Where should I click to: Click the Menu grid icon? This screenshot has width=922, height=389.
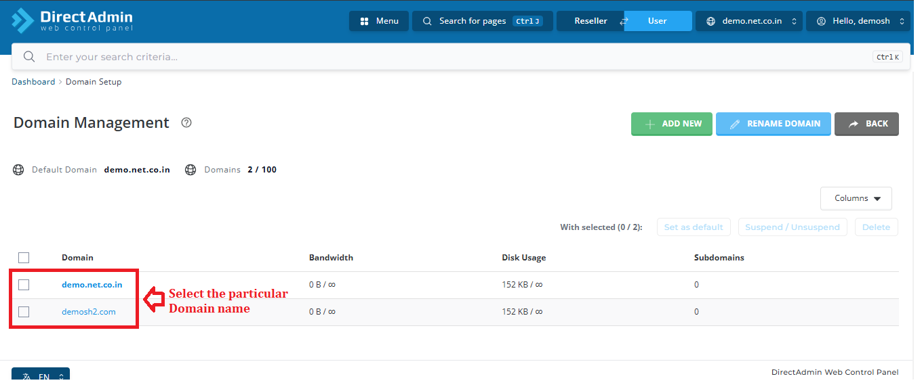[365, 21]
